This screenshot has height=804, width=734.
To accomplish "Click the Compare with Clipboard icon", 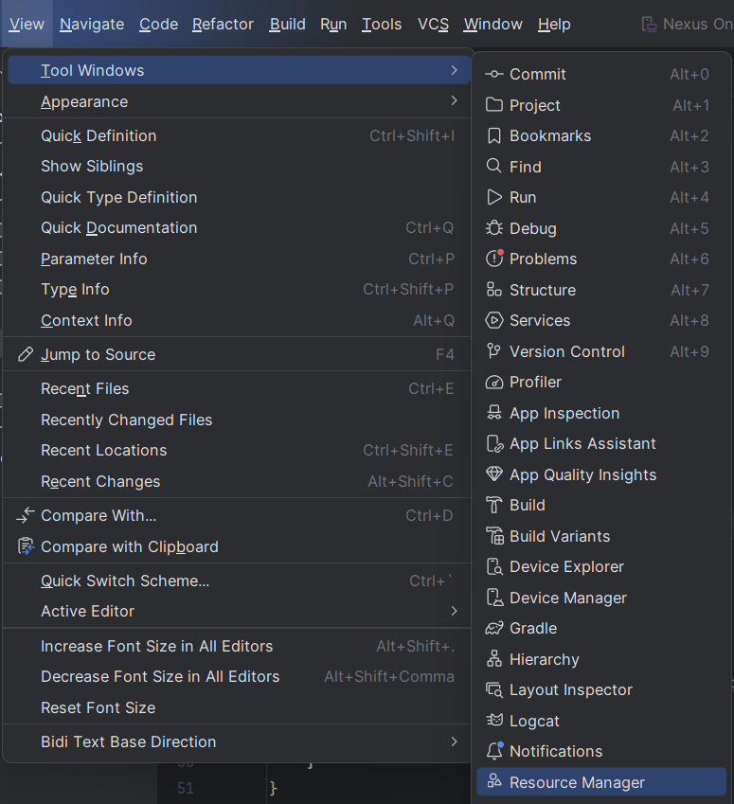I will tap(25, 546).
